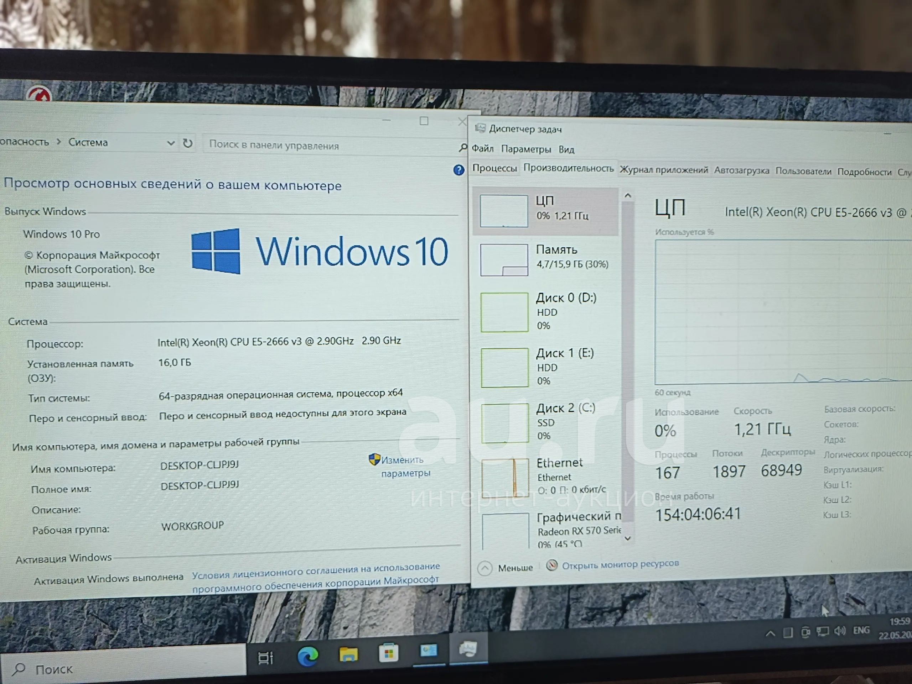This screenshot has height=684, width=912.
Task: Select Диск 0 (D:) item
Action: (546, 312)
